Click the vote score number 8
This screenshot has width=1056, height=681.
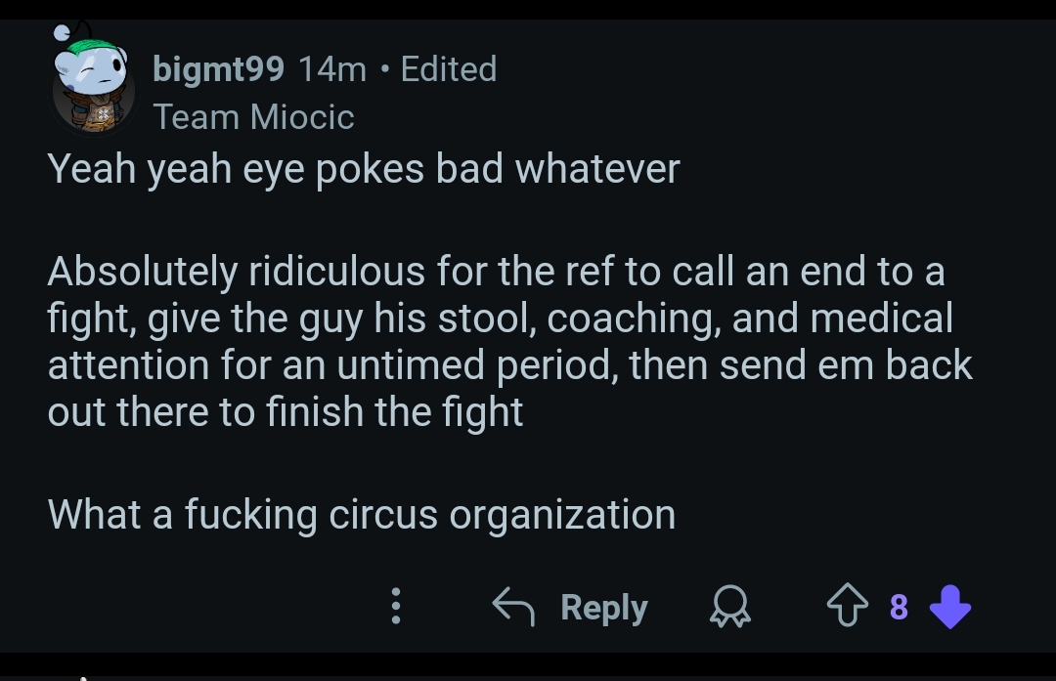pos(899,608)
